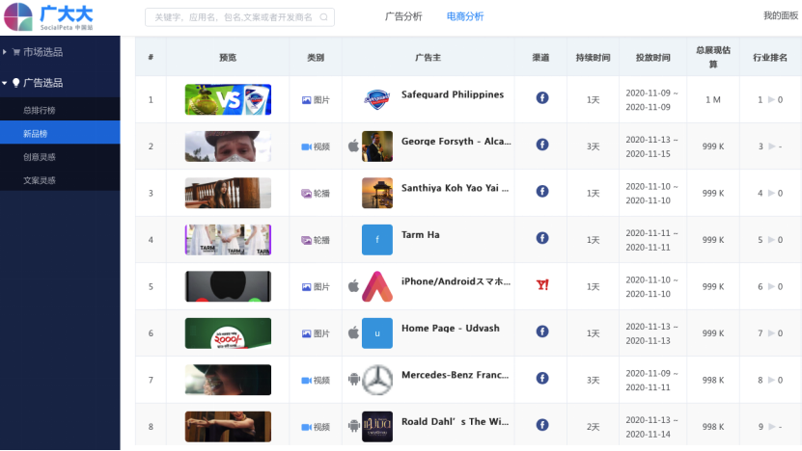Open Roald Dahl's The Wi... advertiser link
802x451 pixels.
456,422
